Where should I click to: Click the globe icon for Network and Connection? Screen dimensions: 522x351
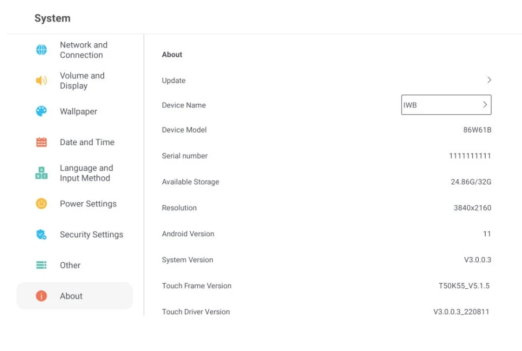click(x=42, y=50)
